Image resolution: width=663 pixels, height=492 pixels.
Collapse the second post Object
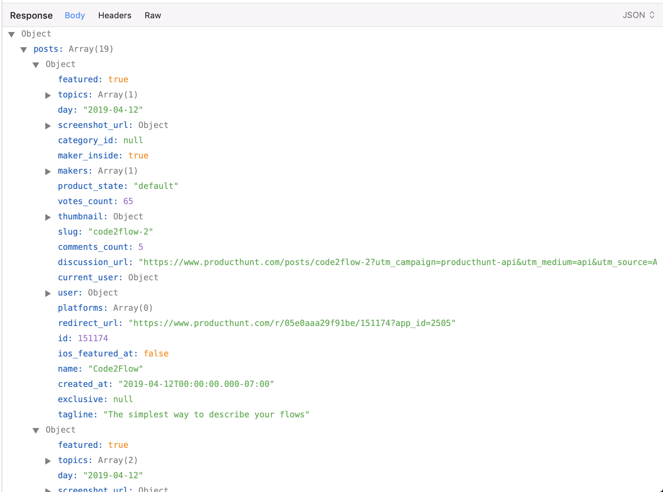36,430
